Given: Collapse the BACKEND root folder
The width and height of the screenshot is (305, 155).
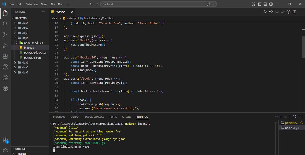Looking at the screenshot, I should click(x=29, y=18).
